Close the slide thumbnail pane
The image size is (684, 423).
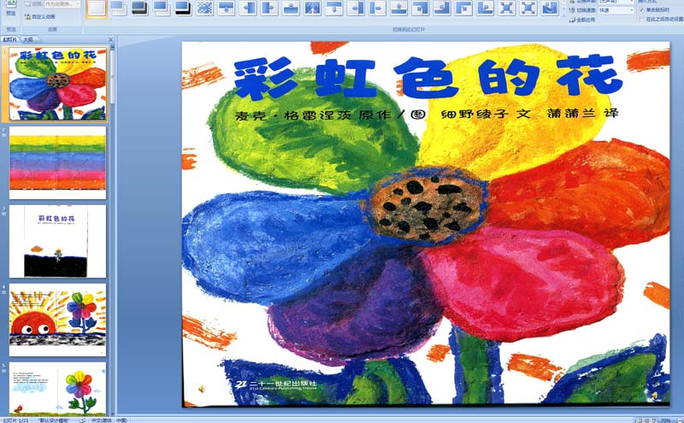tap(110, 39)
